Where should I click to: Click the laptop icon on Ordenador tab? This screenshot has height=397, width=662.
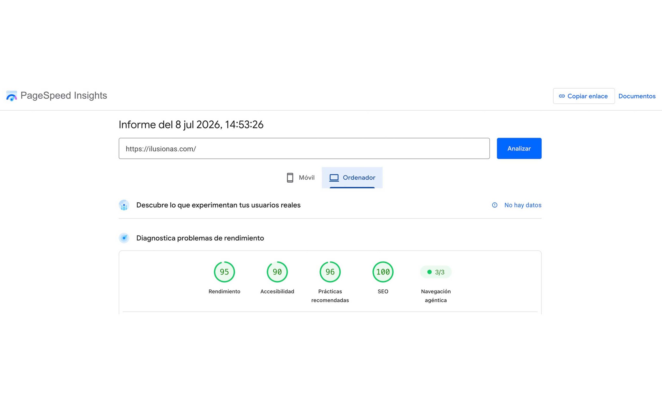pos(334,178)
